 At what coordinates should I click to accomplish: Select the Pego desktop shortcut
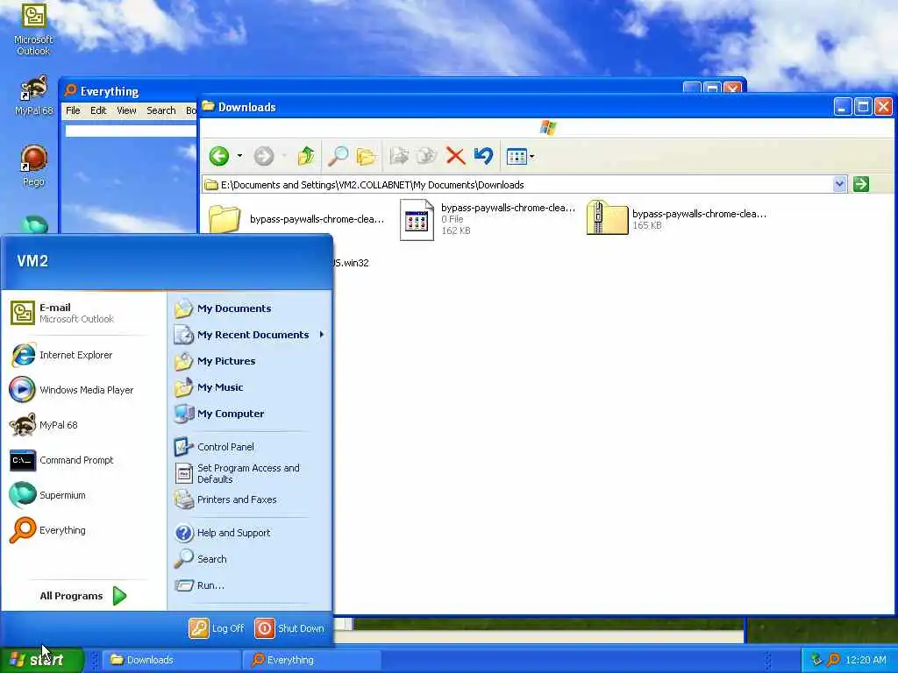(33, 166)
